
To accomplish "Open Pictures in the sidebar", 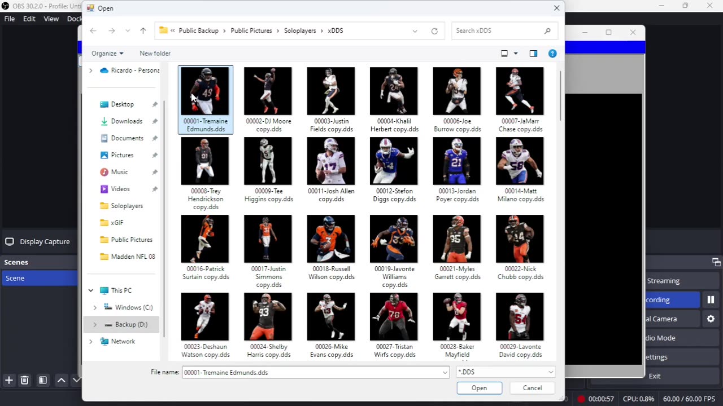I will 122,155.
